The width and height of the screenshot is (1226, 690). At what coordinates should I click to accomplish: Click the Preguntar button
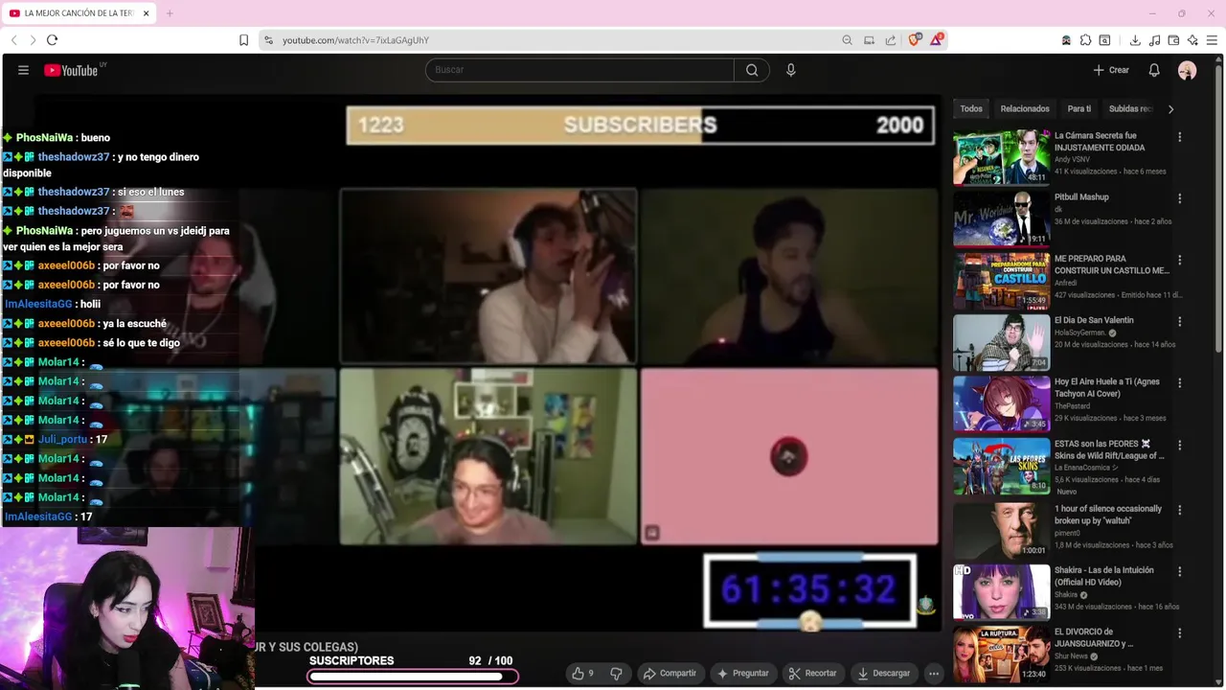(x=743, y=674)
